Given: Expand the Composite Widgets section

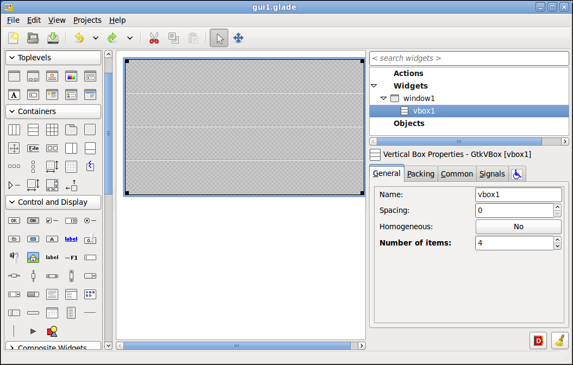Looking at the screenshot, I should coord(53,346).
